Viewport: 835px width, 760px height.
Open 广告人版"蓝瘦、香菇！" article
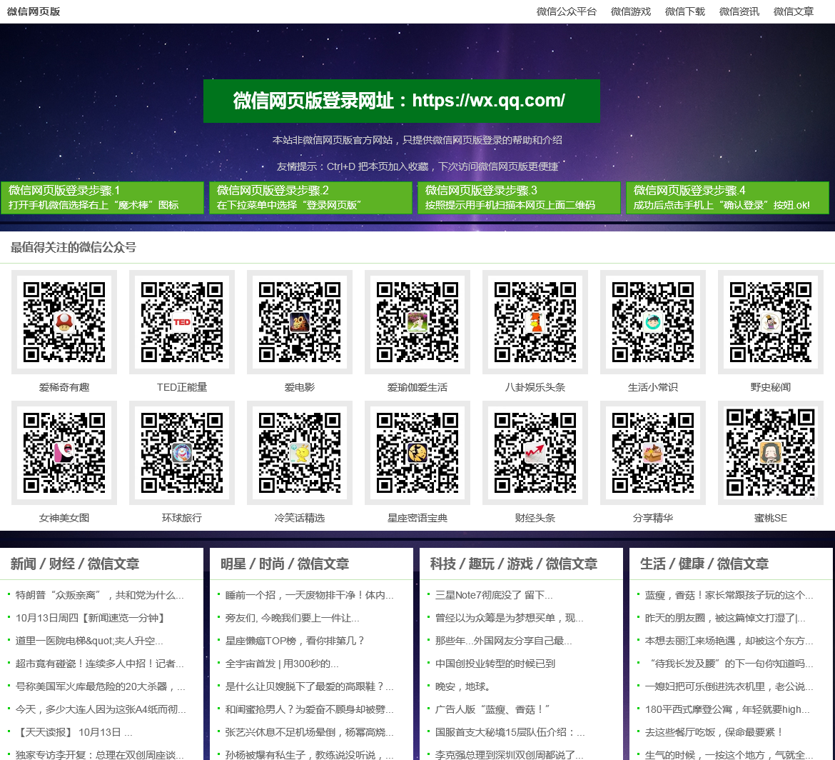492,710
